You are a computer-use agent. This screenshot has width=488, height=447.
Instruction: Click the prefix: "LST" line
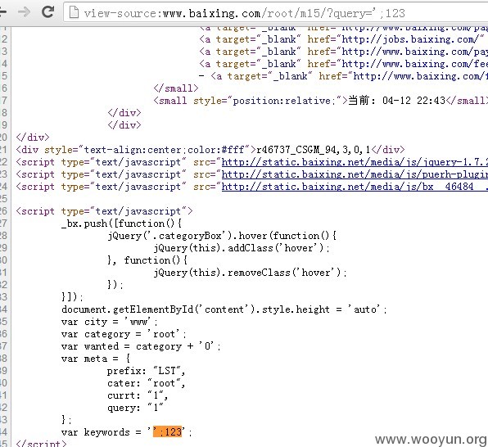tap(146, 371)
